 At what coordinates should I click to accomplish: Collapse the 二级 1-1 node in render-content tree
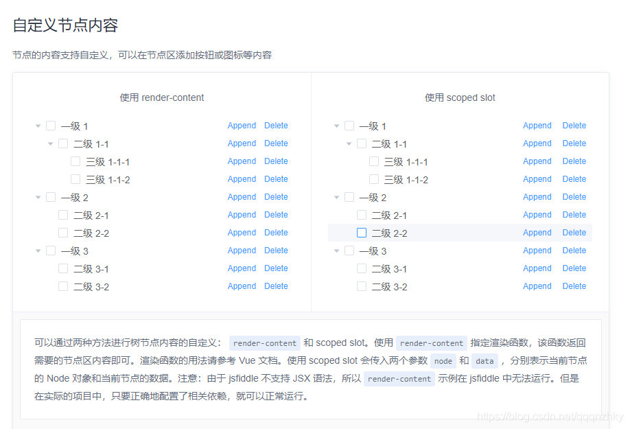tap(51, 143)
